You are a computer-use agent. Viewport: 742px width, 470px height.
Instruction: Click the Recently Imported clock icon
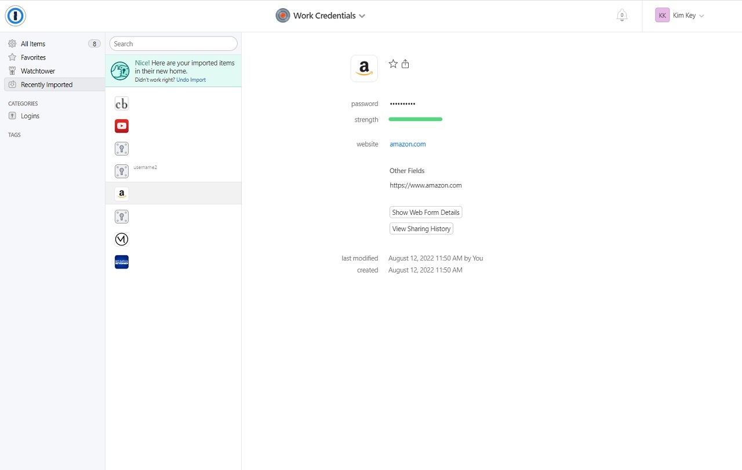12,85
